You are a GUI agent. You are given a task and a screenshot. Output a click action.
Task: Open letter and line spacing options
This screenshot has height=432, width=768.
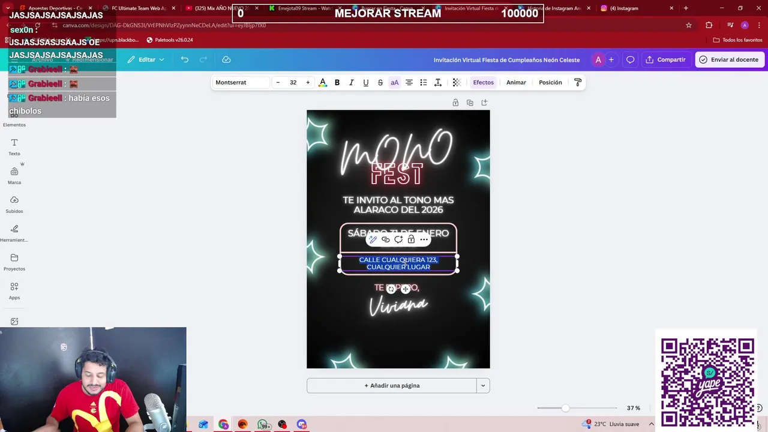coord(438,82)
